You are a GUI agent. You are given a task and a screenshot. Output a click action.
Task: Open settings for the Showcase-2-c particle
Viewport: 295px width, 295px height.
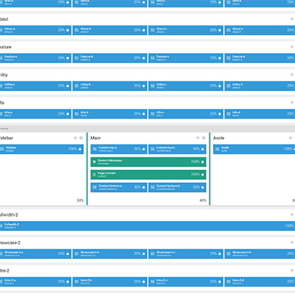coord(220,254)
